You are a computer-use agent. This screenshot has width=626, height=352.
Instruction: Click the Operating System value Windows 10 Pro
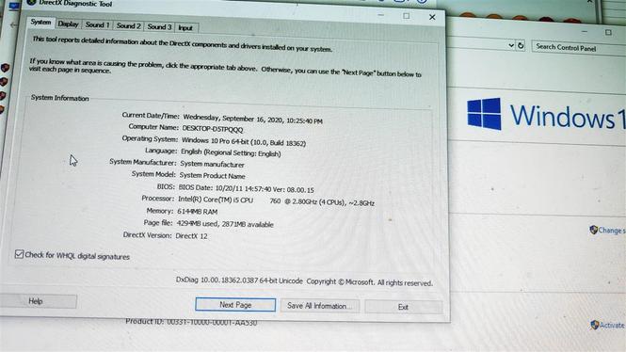[244, 142]
